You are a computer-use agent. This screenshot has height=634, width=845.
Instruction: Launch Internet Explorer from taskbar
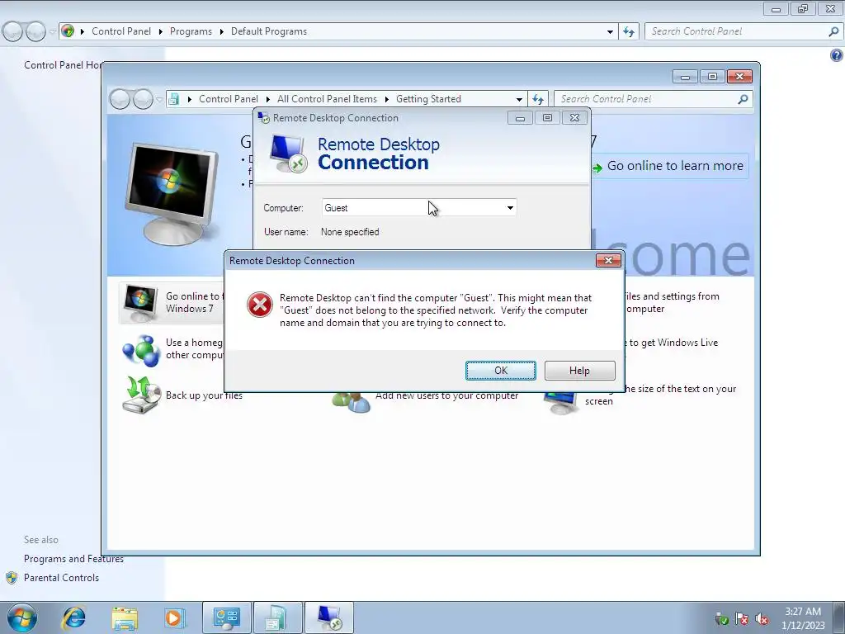pos(73,617)
